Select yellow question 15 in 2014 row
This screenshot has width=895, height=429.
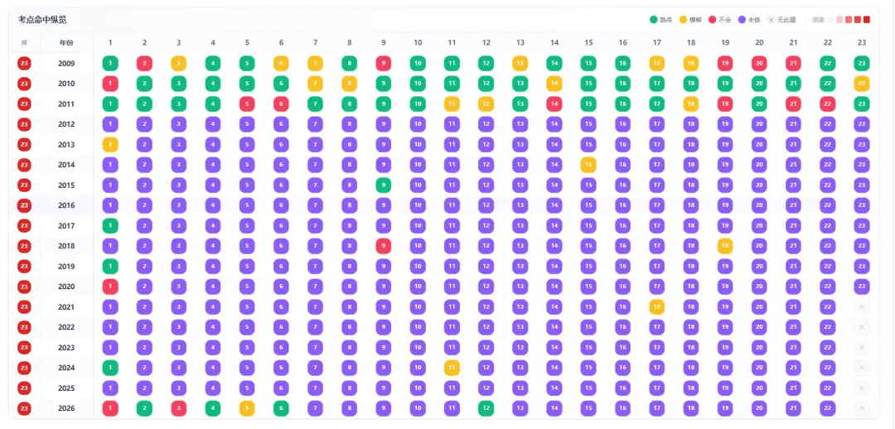pyautogui.click(x=588, y=165)
